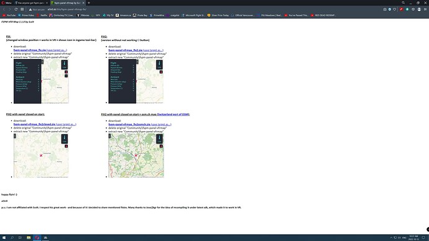The image size is (429, 241).
Task: Add page to bookmarks heart icon
Action: click(395, 9)
